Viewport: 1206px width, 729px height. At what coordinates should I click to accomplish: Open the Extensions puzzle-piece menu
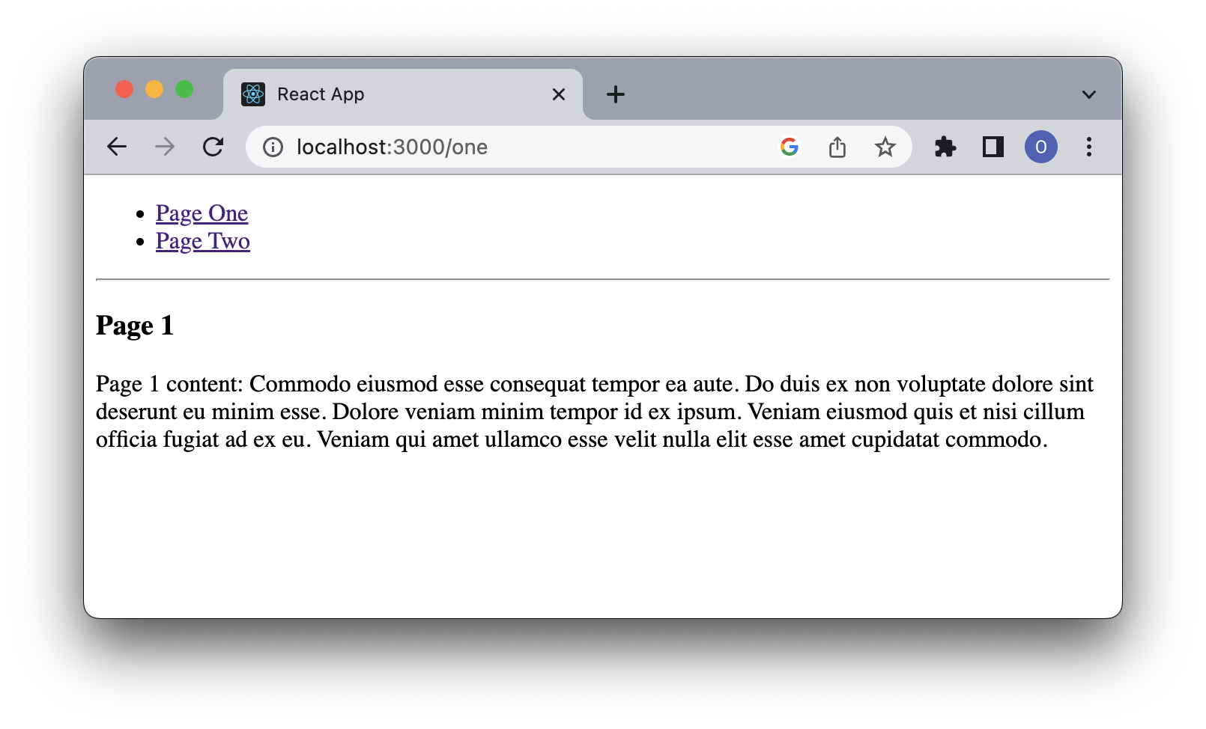[945, 147]
